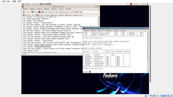The height and width of the screenshot is (97, 173).
Task: Open the Support bookmark folder
Action: click(54, 15)
